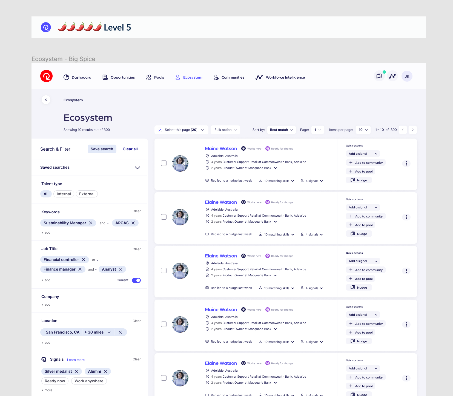This screenshot has height=396, width=453.
Task: Remove the San Francisco location filter
Action: [120, 332]
